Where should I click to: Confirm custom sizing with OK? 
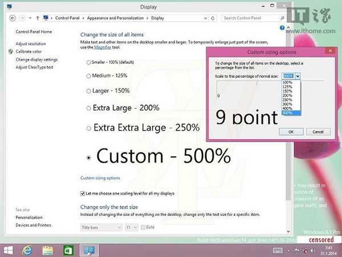291,132
